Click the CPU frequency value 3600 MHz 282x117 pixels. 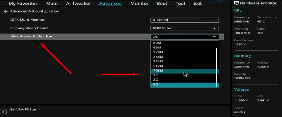coord(242,21)
